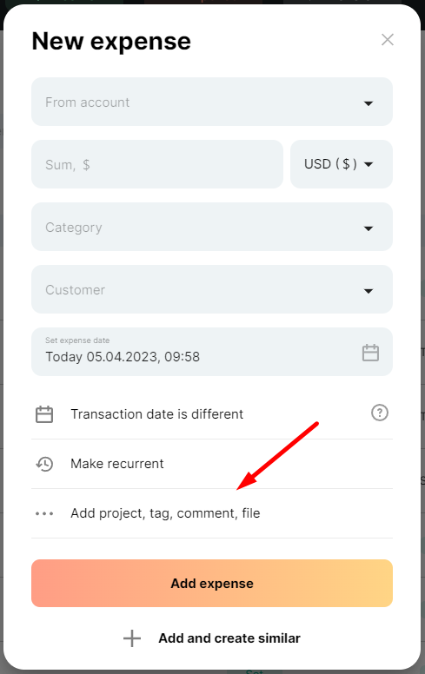Select the From account field
The height and width of the screenshot is (674, 425).
[212, 102]
